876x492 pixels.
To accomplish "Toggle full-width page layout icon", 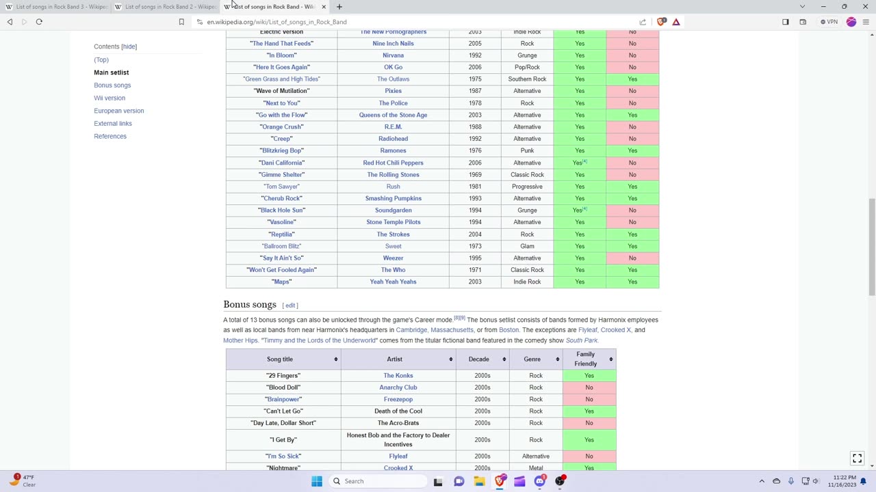I will (857, 459).
